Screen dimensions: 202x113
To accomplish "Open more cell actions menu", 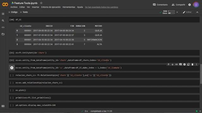I will (x=196, y=64).
